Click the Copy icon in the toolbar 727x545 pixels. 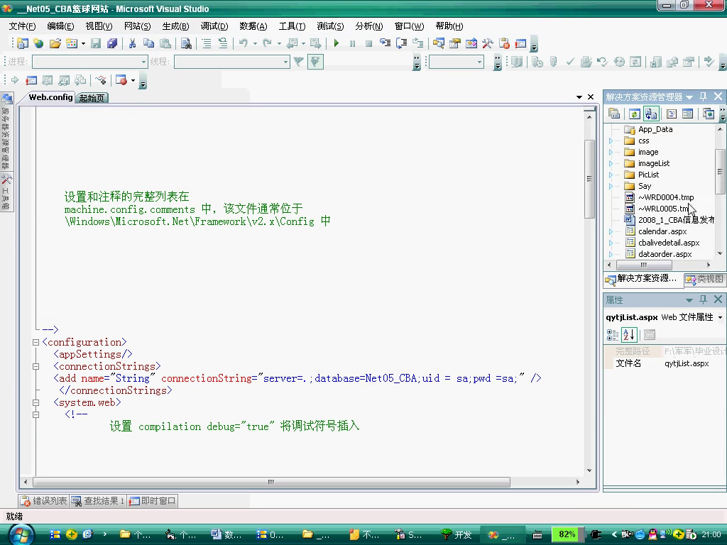coord(149,43)
